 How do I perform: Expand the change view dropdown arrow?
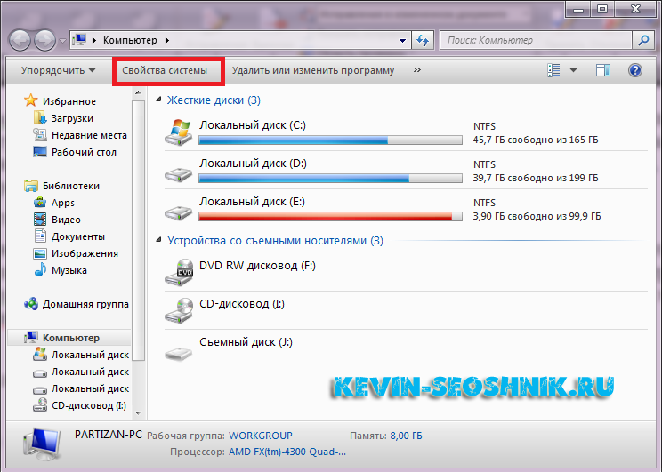[573, 70]
